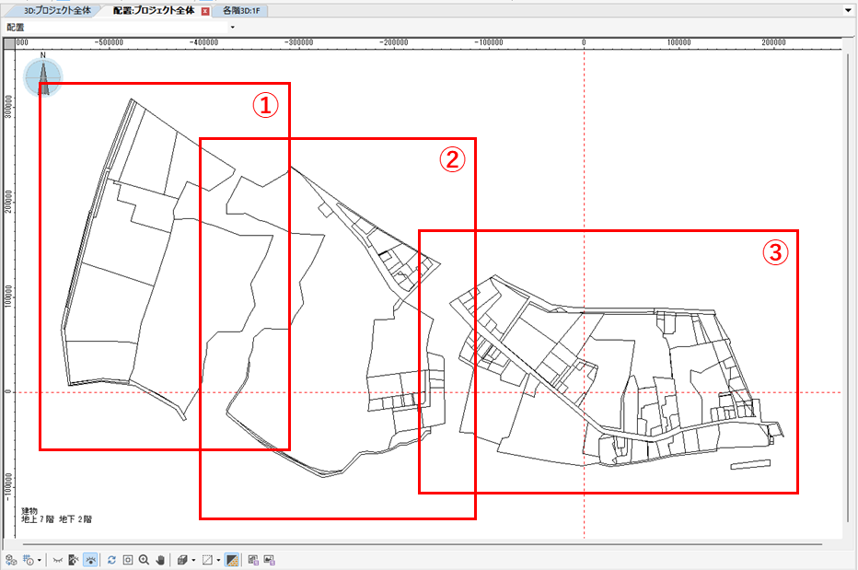Viewport: 858px width, 570px height.
Task: Switch to the 3D:プロジェクト全体 tab
Action: pyautogui.click(x=57, y=10)
